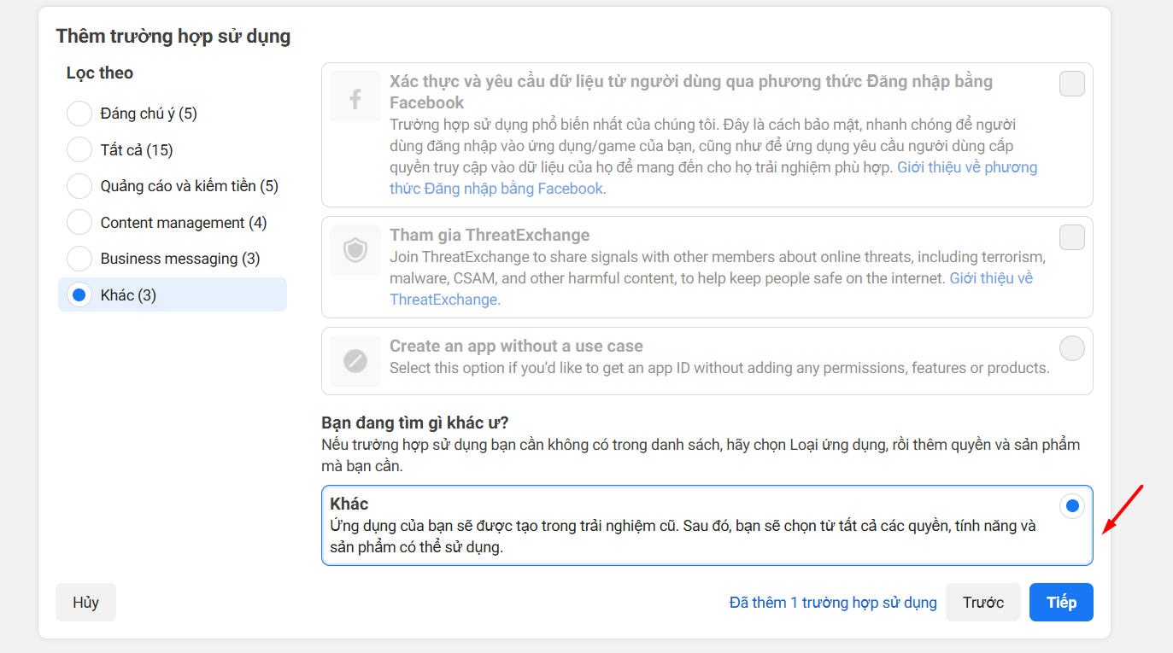
Task: Go back with the Trước button
Action: tap(983, 603)
